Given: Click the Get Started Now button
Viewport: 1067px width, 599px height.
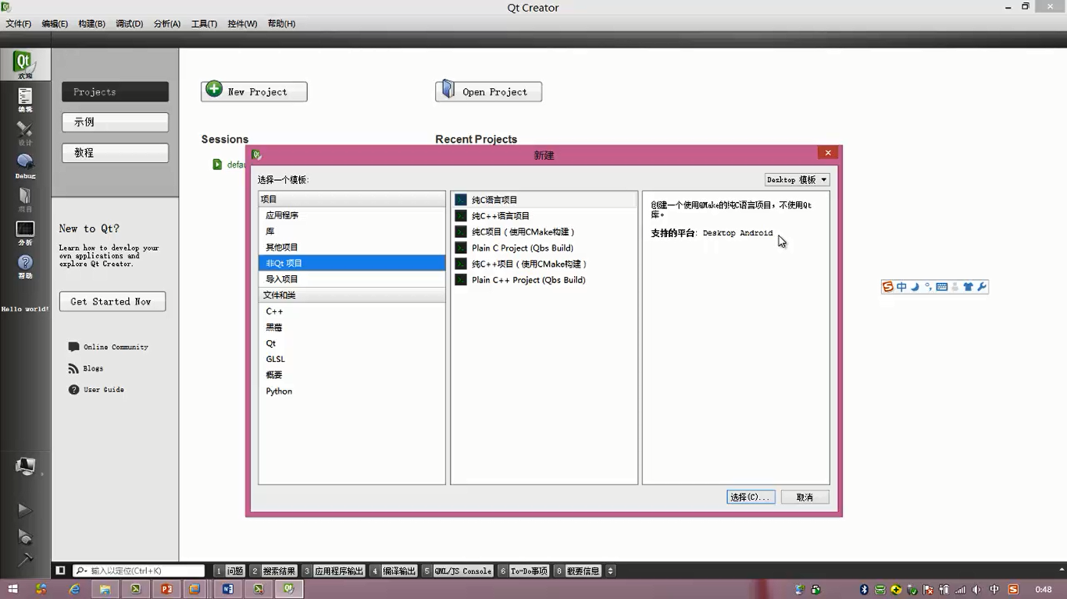Looking at the screenshot, I should (x=112, y=301).
